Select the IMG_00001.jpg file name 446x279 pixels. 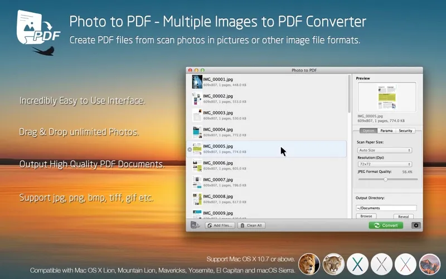(x=218, y=79)
